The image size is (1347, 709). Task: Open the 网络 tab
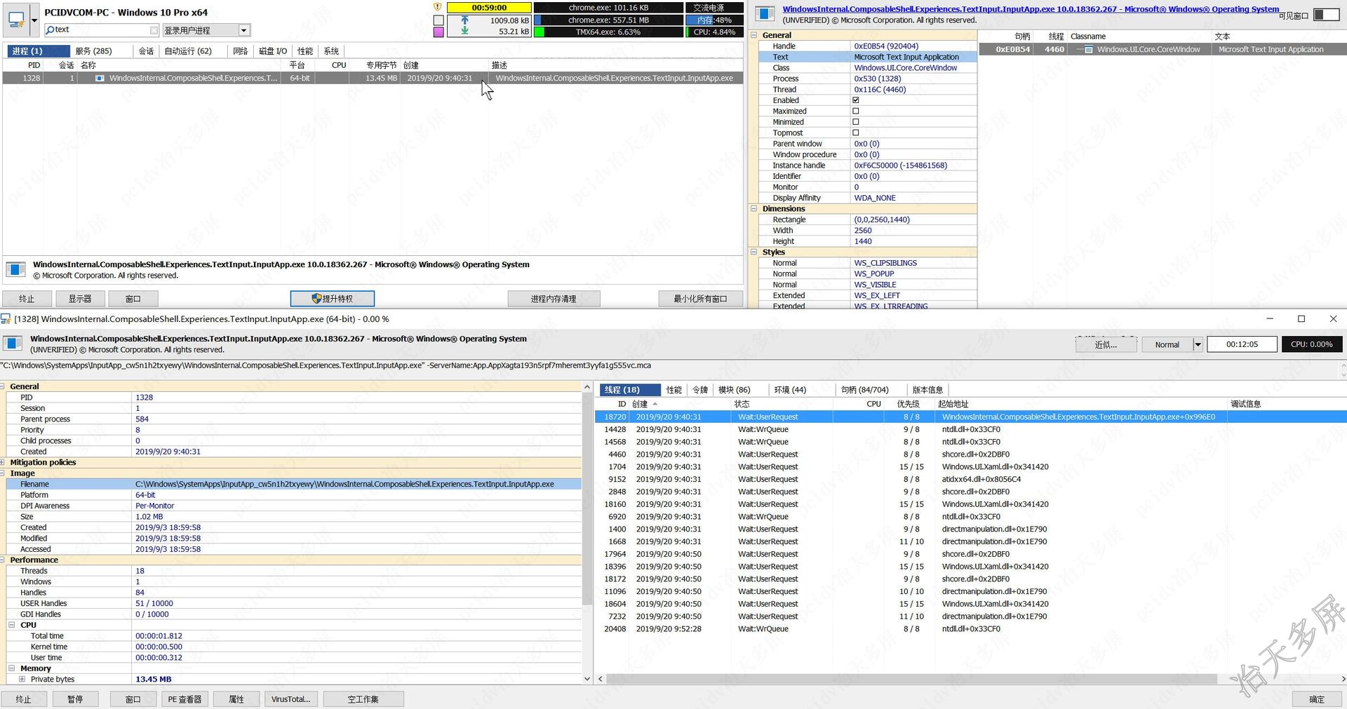(241, 51)
